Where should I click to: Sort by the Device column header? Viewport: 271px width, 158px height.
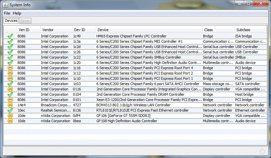click(149, 30)
